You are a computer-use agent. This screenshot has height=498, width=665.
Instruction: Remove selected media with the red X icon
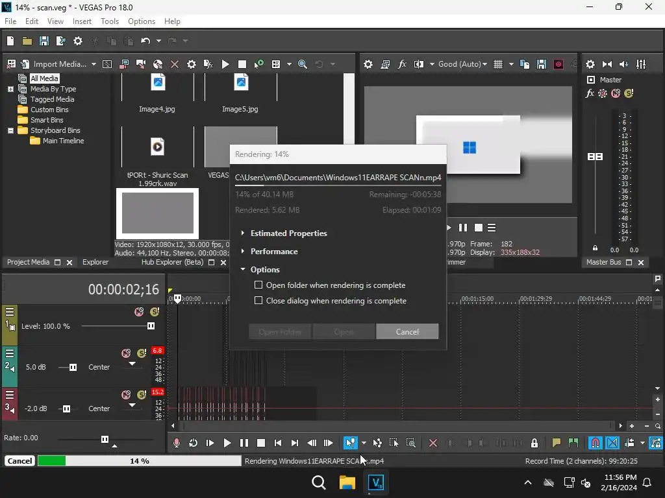[174, 64]
